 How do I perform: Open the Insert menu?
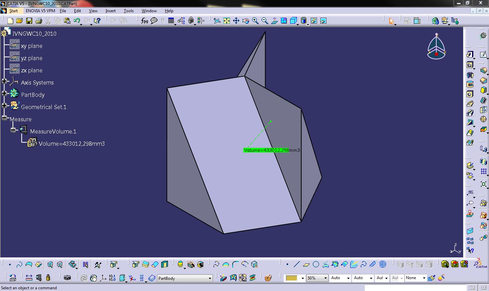pos(111,11)
